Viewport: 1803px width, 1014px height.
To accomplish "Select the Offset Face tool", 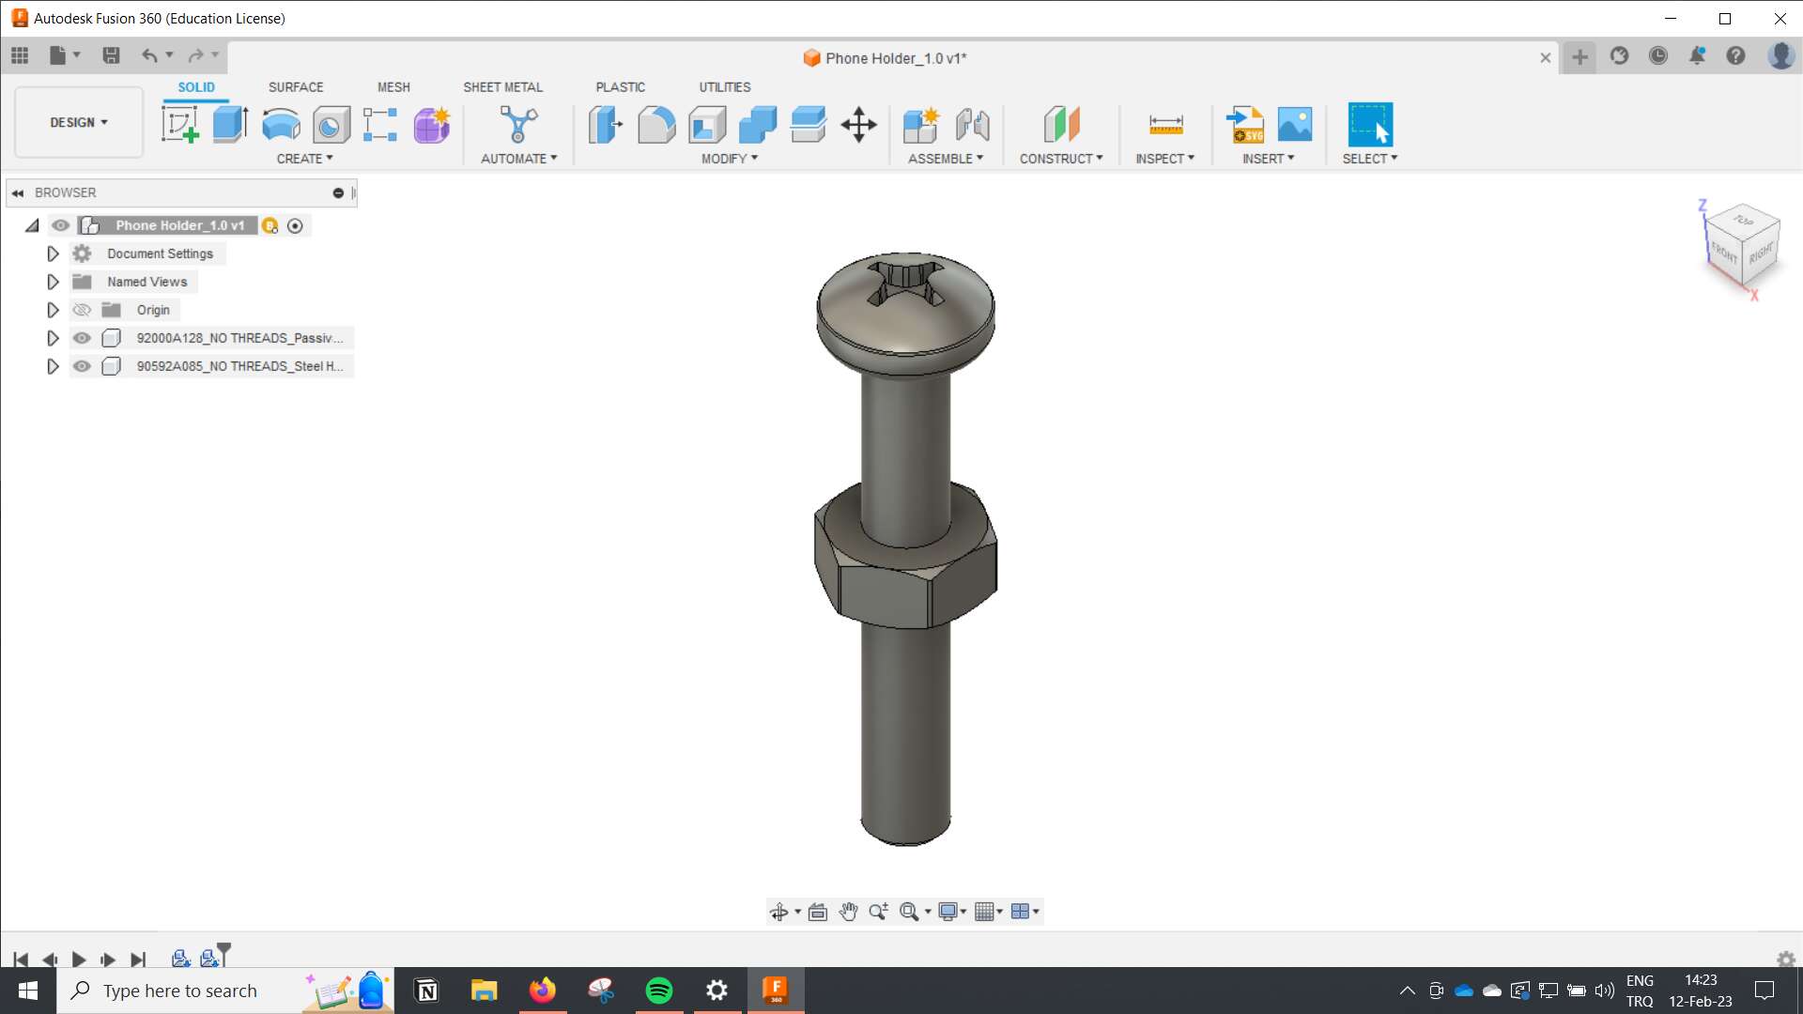I will point(809,124).
